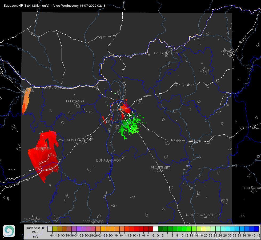
Task: Pick the olive swatch right of the -64 label
Action: 55,229
